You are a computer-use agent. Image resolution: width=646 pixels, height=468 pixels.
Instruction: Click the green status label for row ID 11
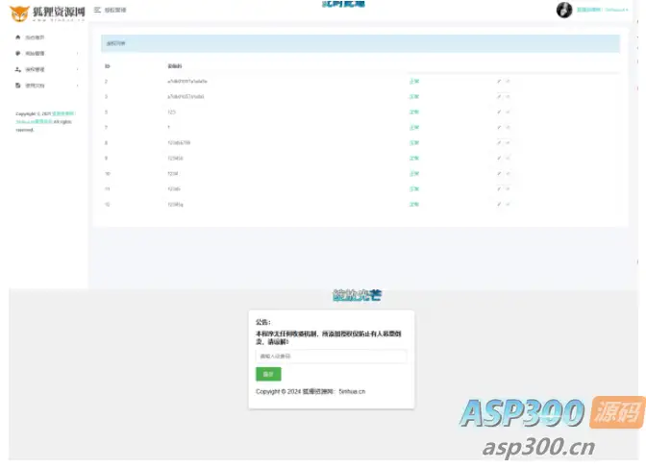[x=414, y=189]
